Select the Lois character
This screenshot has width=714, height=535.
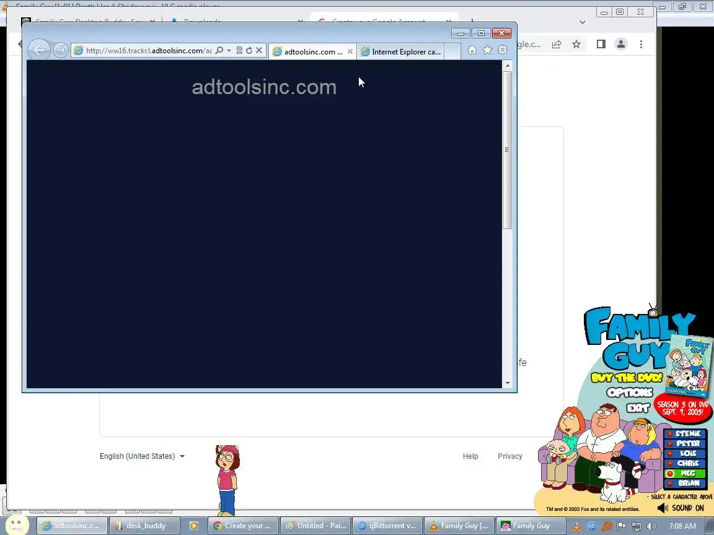click(685, 453)
